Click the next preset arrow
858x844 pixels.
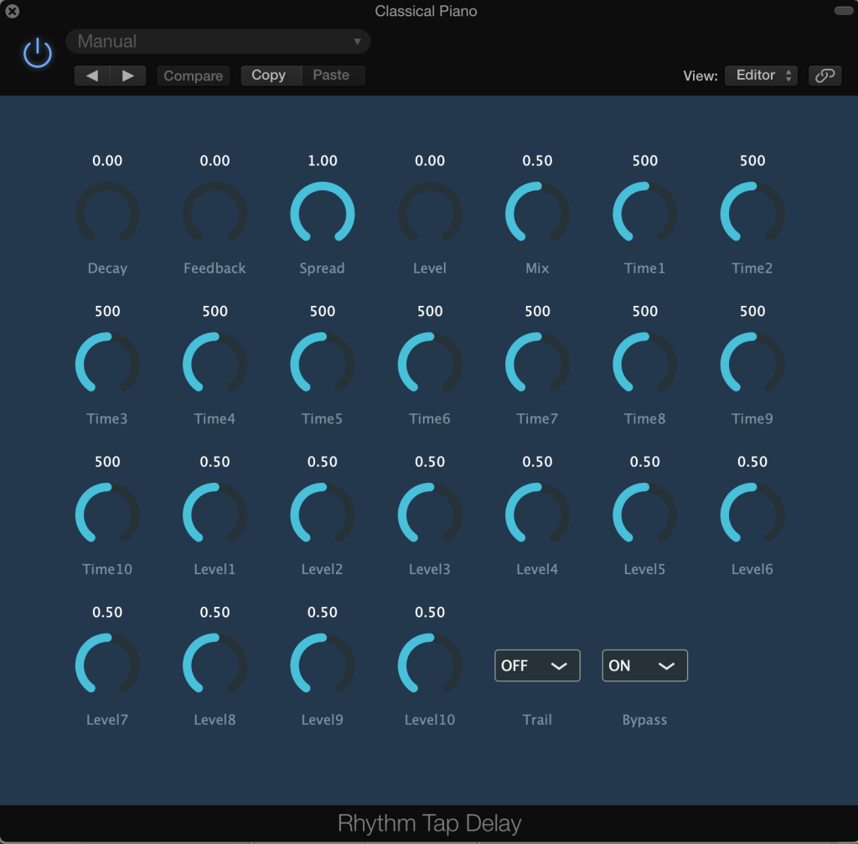(x=128, y=75)
